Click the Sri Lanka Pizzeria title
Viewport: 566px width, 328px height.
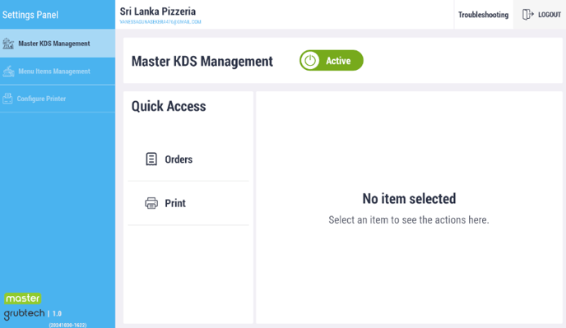[158, 12]
